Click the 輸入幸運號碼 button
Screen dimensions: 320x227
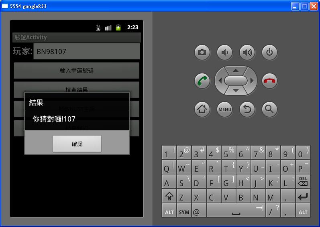coord(77,71)
